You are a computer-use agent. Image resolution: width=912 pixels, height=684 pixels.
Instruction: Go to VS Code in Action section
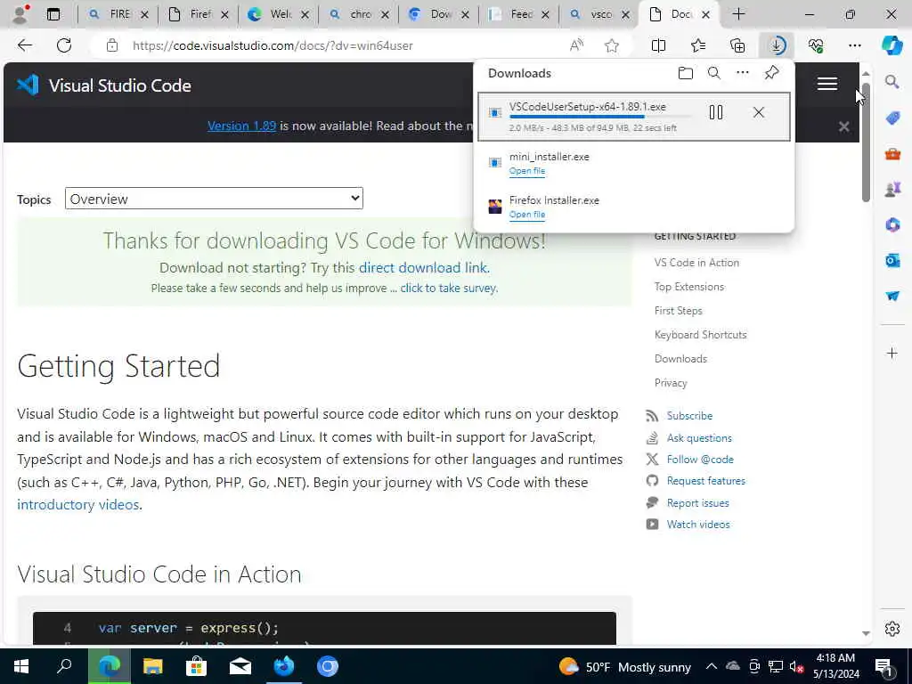696,263
